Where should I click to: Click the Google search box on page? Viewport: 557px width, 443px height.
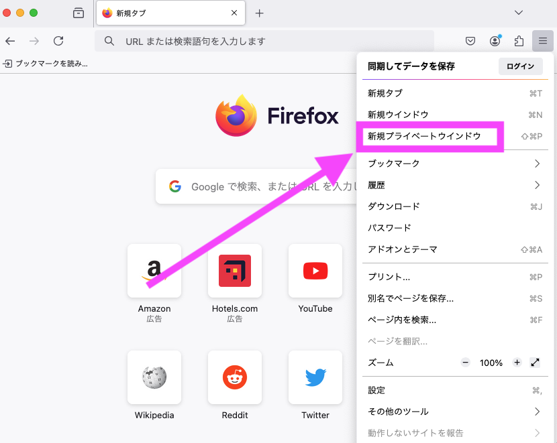click(256, 186)
